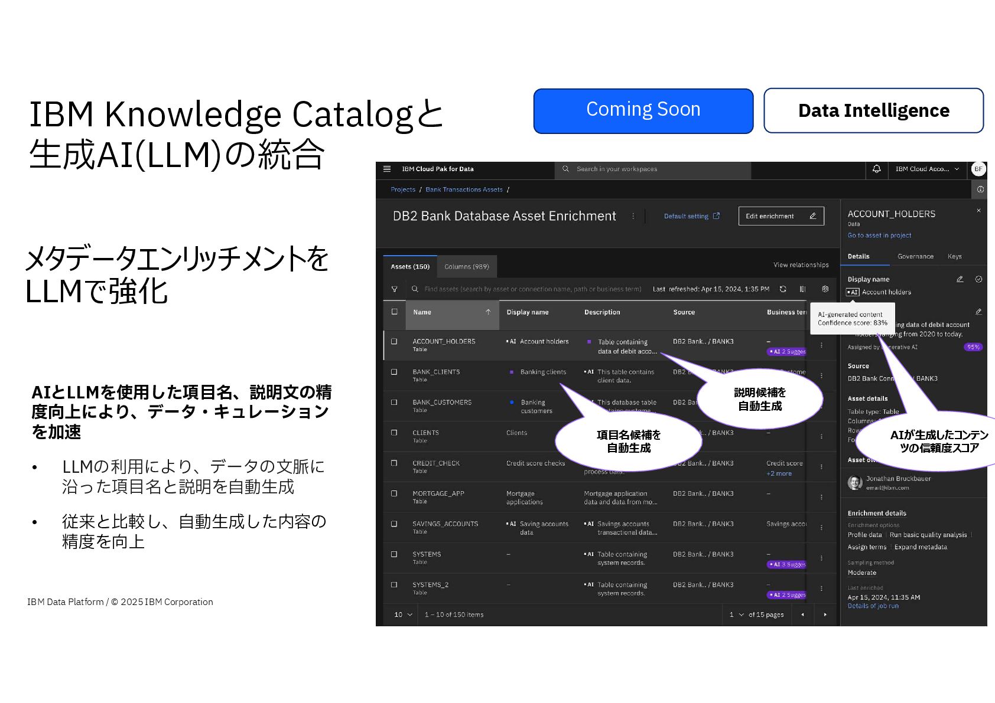Open overflow menu for SYSTEMS_2 row
Image resolution: width=995 pixels, height=703 pixels.
click(x=821, y=588)
